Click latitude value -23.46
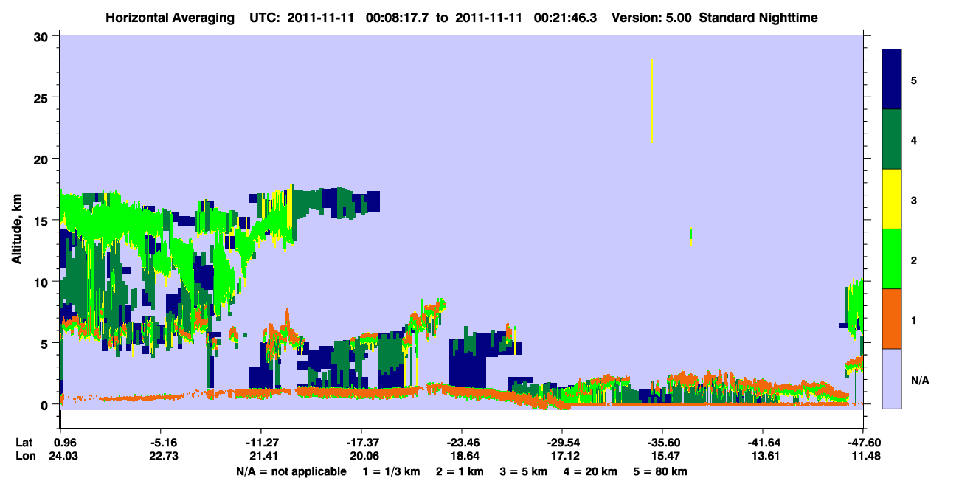The height and width of the screenshot is (492, 959). coord(462,443)
